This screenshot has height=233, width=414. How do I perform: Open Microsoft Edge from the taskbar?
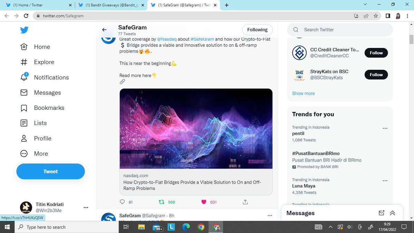coord(186,227)
